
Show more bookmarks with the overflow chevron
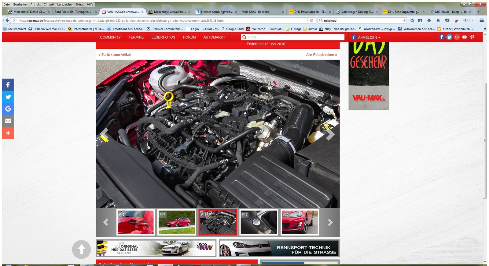click(485, 29)
